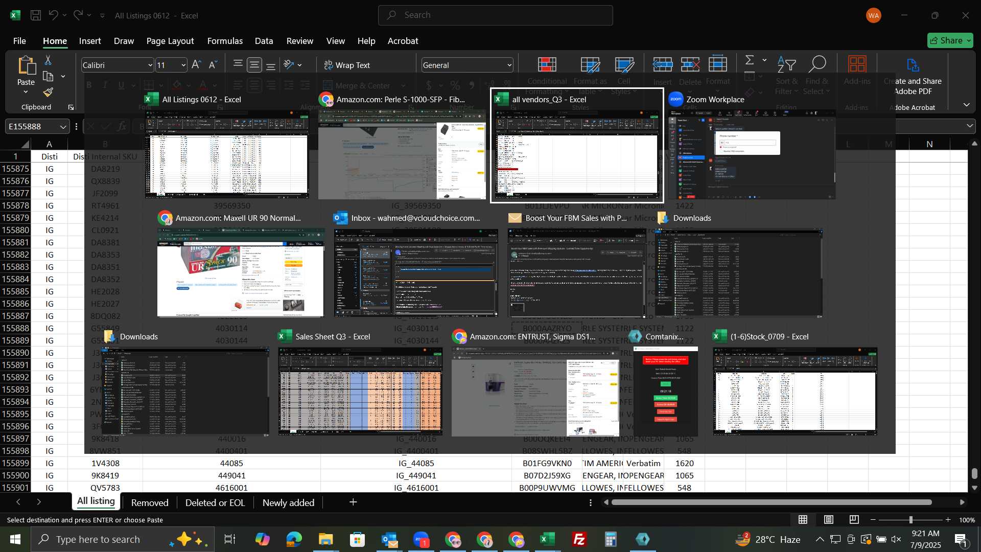Screen dimensions: 981x552
Task: Click the WA account avatar button
Action: pos(874,15)
